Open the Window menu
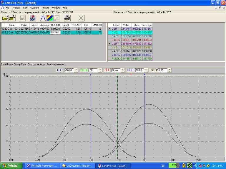This screenshot has height=169, width=226. (x=56, y=8)
